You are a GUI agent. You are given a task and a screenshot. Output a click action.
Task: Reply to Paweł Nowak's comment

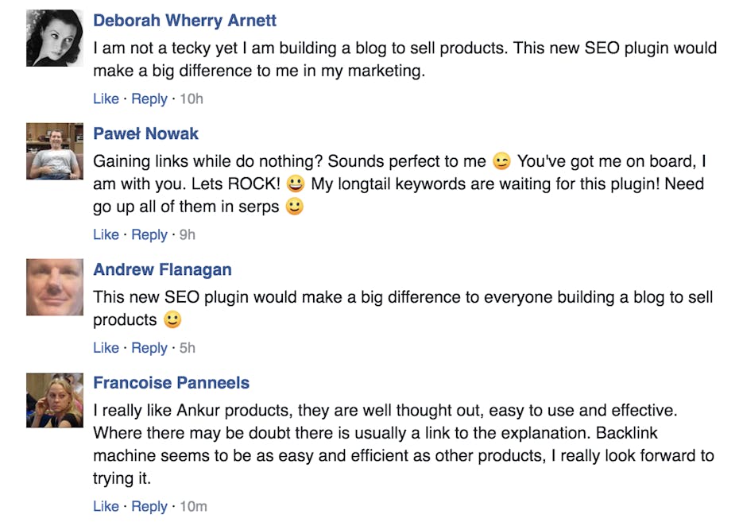click(149, 234)
